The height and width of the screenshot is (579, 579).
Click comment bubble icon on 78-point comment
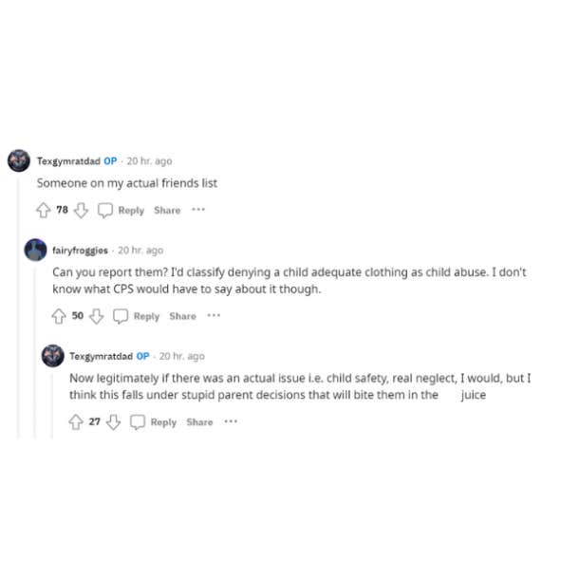tap(104, 210)
